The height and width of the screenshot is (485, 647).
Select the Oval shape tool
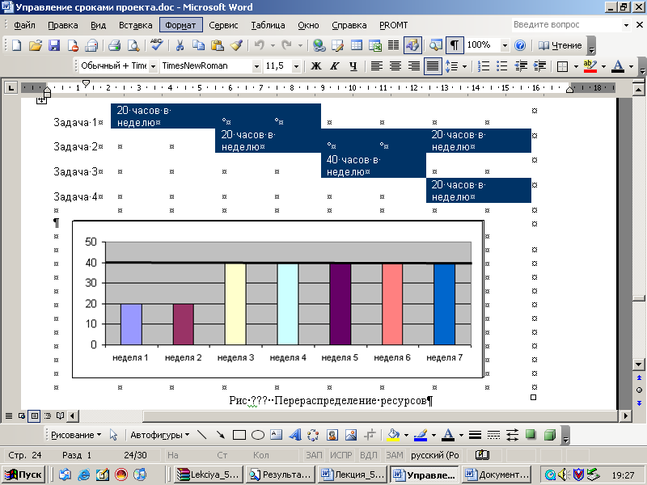[258, 435]
